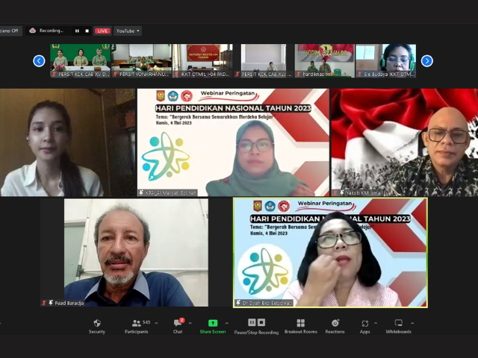Screen dimensions: 478x358
Task: Click the red LIVE indicator
Action: [102, 31]
